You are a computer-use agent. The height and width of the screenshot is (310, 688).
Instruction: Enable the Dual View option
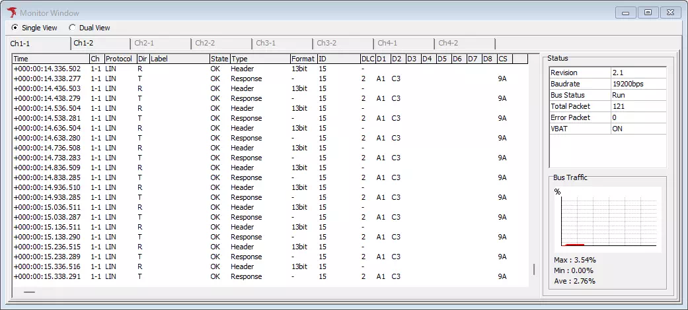[x=72, y=28]
